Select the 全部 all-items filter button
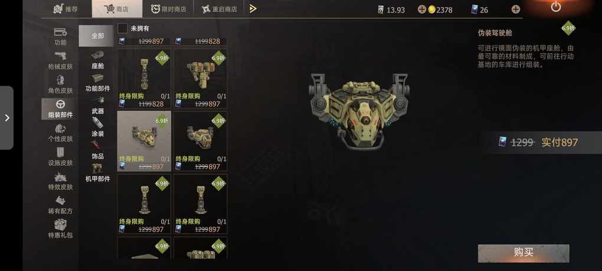The width and height of the screenshot is (602, 271). point(97,35)
